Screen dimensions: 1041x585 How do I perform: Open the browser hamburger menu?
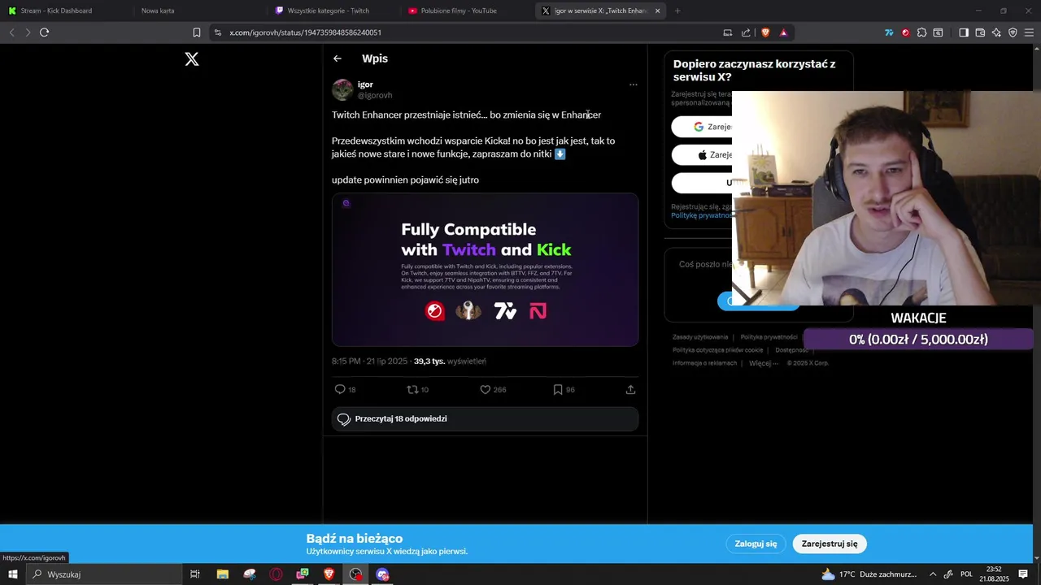pyautogui.click(x=1030, y=32)
